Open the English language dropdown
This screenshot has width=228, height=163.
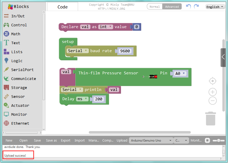(x=215, y=7)
